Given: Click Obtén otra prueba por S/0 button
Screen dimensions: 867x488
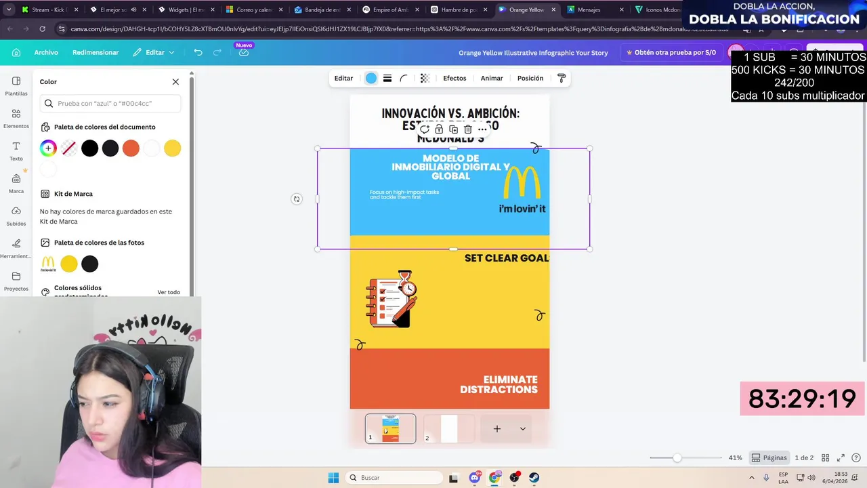Looking at the screenshot, I should (x=671, y=52).
